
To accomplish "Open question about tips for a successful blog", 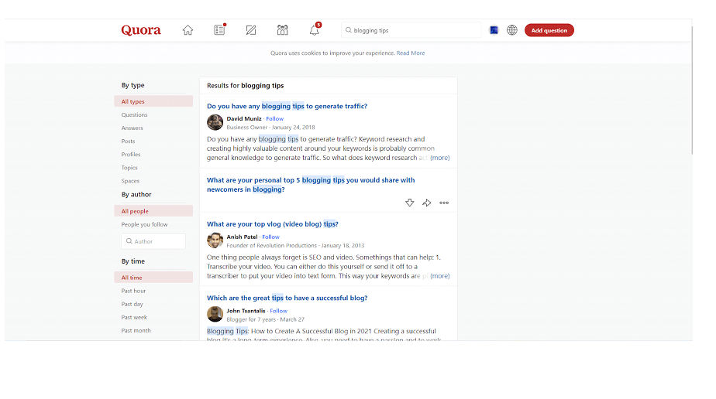I will point(287,298).
